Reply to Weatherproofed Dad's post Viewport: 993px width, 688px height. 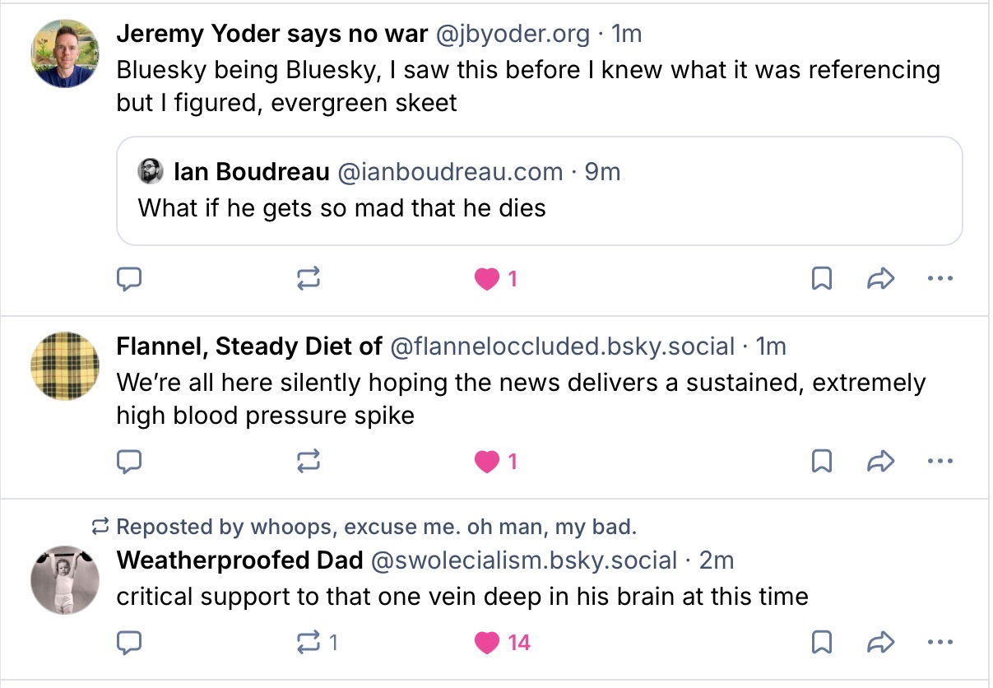pos(129,642)
